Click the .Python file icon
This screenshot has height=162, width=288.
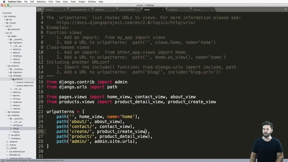pyautogui.click(x=7, y=145)
